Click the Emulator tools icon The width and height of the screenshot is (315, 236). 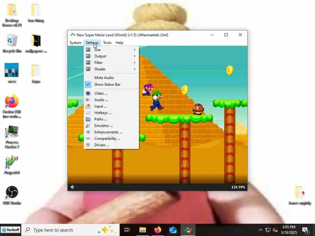[88, 126]
